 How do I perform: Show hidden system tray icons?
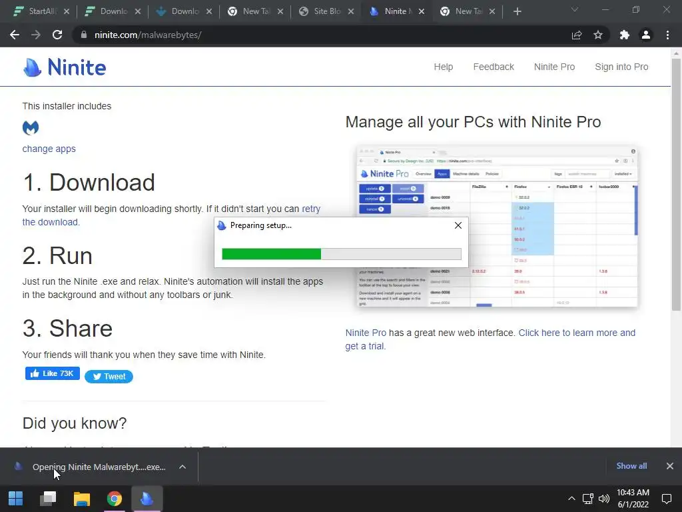click(x=571, y=499)
